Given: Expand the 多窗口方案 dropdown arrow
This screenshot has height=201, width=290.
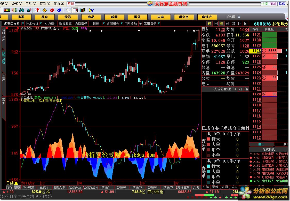Looking at the screenshot, I should click(23, 24).
